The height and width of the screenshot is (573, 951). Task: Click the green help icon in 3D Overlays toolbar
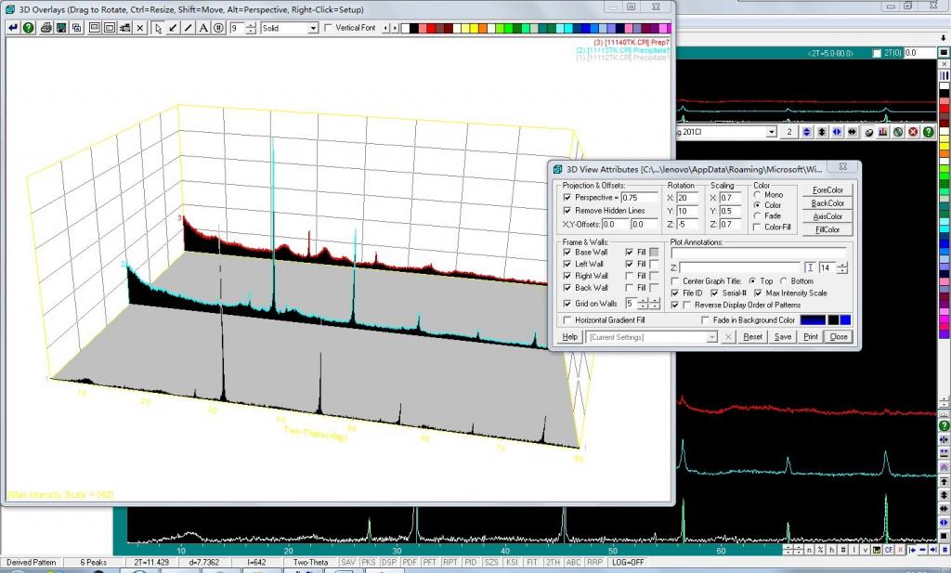[29, 28]
